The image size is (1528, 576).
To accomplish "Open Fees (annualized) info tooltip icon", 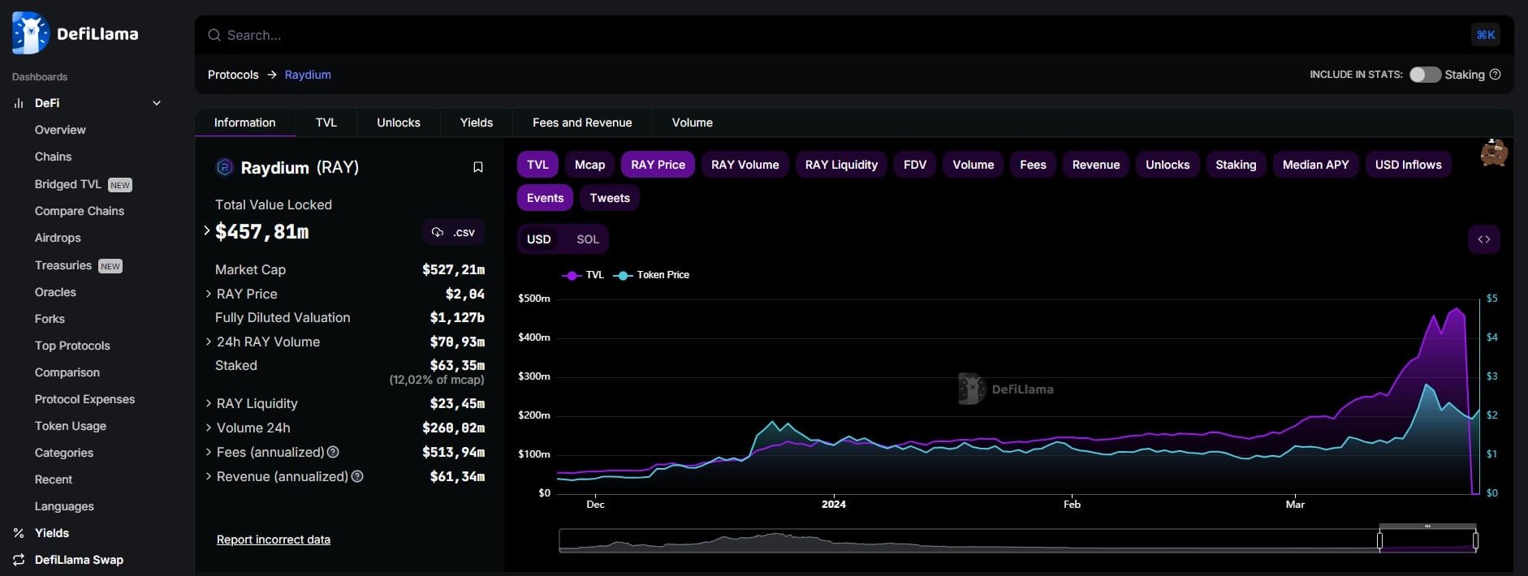I will tap(333, 452).
